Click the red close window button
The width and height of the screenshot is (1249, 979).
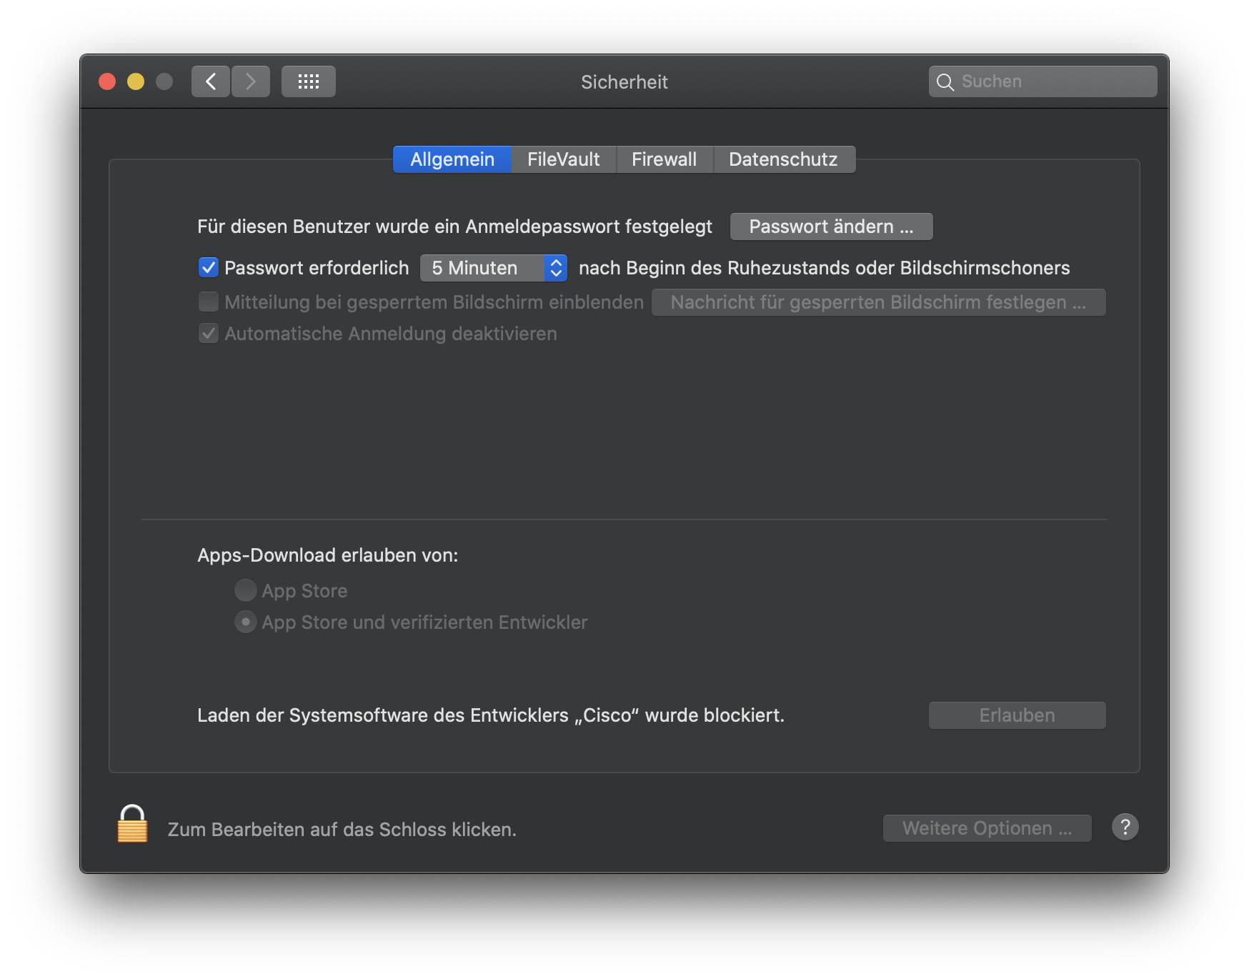pos(107,81)
